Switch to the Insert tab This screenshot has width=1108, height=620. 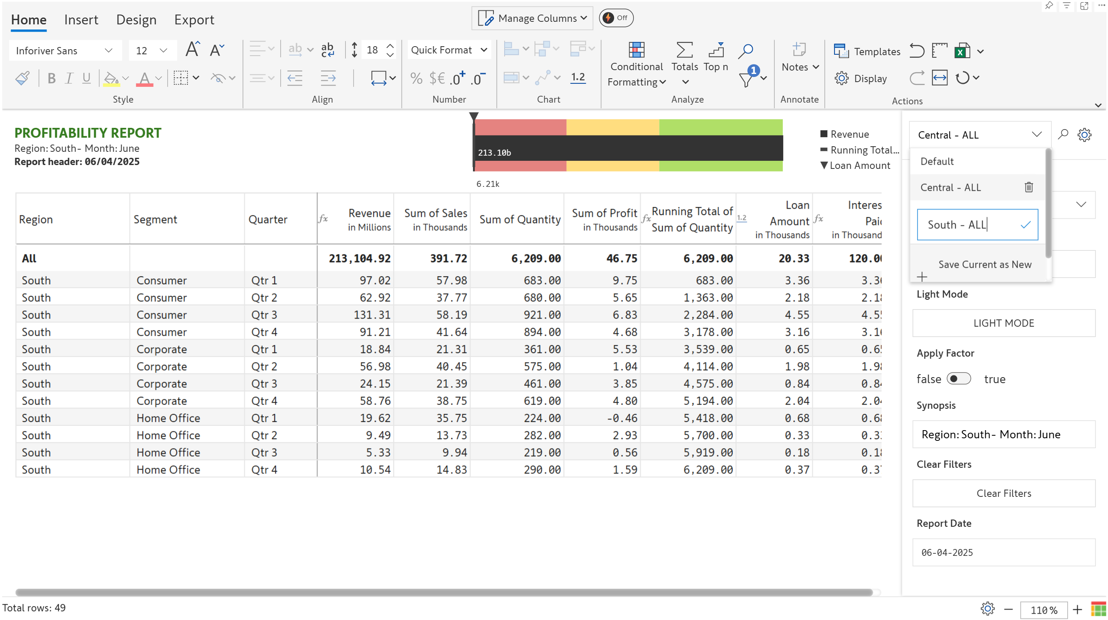[x=81, y=20]
